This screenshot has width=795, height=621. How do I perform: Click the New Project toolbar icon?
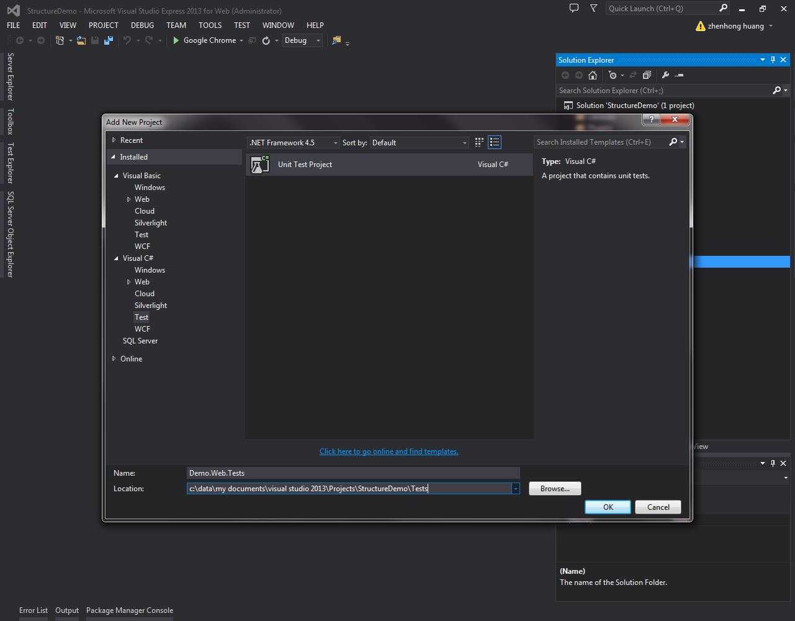pyautogui.click(x=60, y=40)
